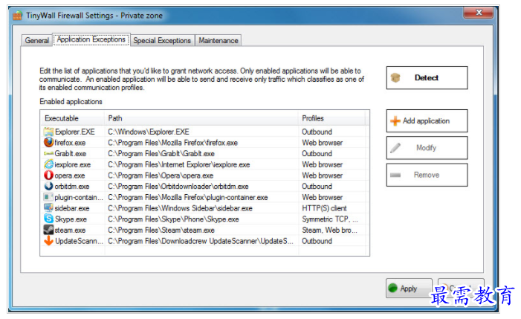Select the Explorer.EXE executable name

[x=75, y=132]
